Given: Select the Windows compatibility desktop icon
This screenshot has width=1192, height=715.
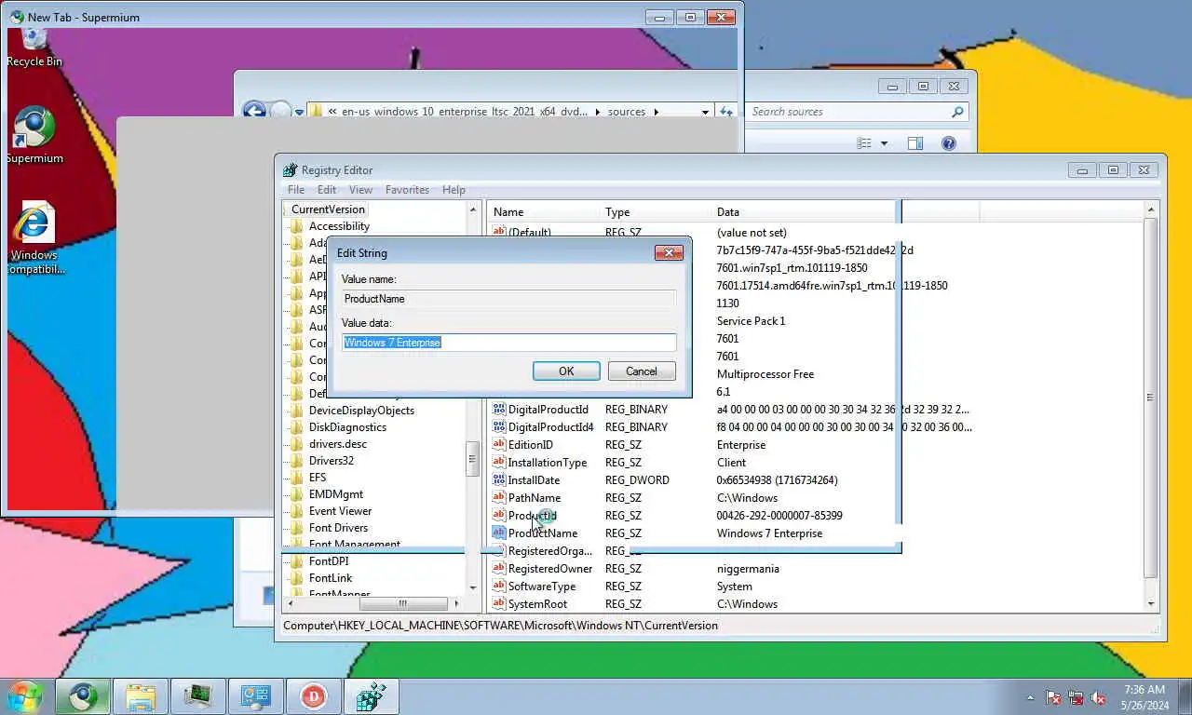Looking at the screenshot, I should pos(34,238).
